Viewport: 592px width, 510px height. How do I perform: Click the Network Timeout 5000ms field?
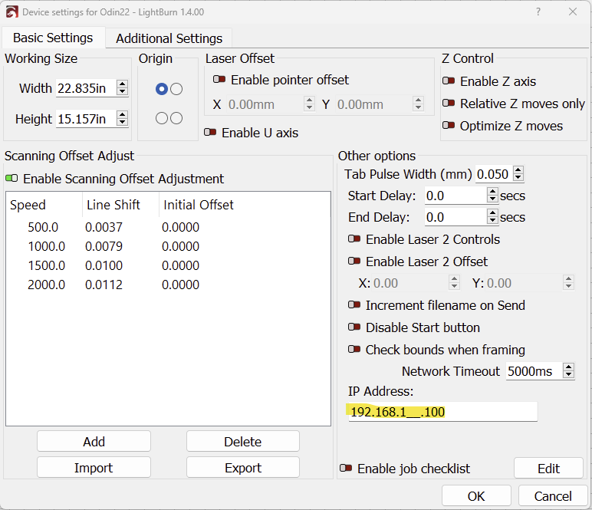(x=534, y=371)
